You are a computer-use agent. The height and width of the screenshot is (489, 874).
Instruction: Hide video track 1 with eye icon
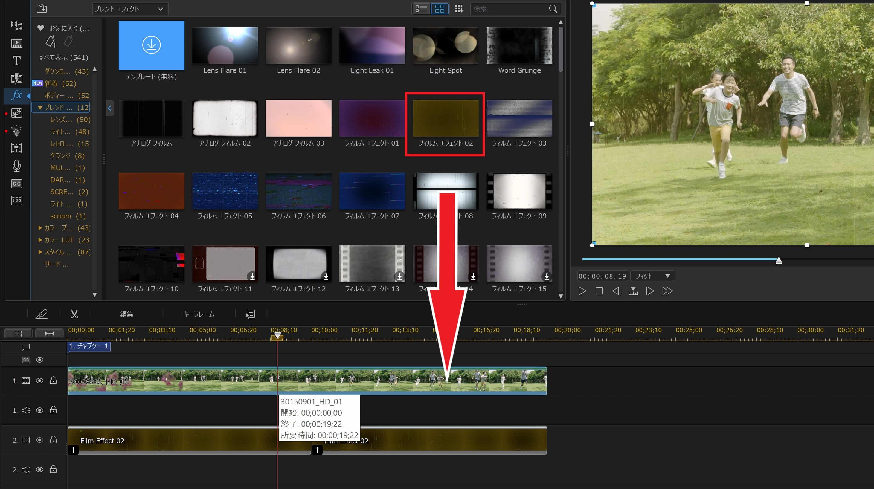(x=40, y=381)
